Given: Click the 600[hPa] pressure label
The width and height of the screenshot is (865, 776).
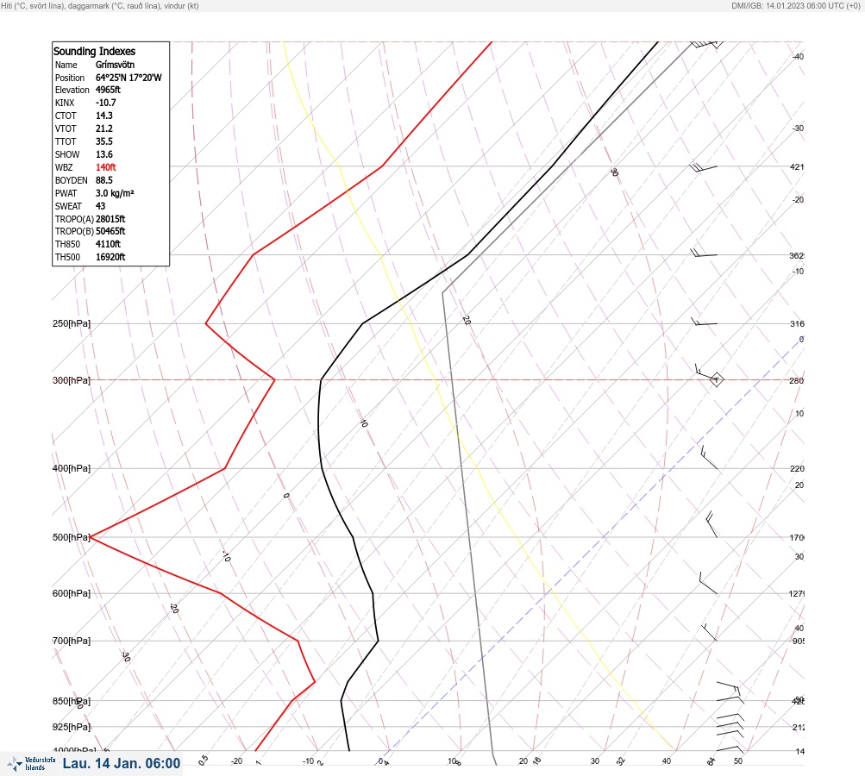Looking at the screenshot, I should tap(72, 593).
